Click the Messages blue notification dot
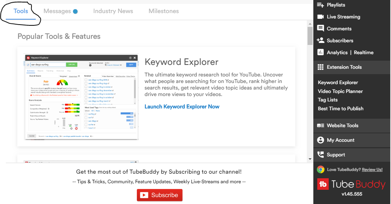This screenshot has height=204, width=391. pyautogui.click(x=75, y=12)
